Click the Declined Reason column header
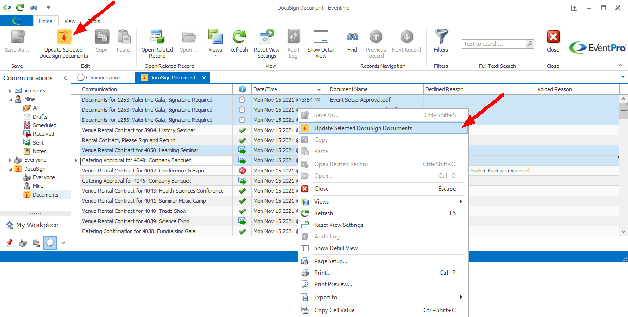Viewport: 628px width, 317px height. tap(480, 89)
